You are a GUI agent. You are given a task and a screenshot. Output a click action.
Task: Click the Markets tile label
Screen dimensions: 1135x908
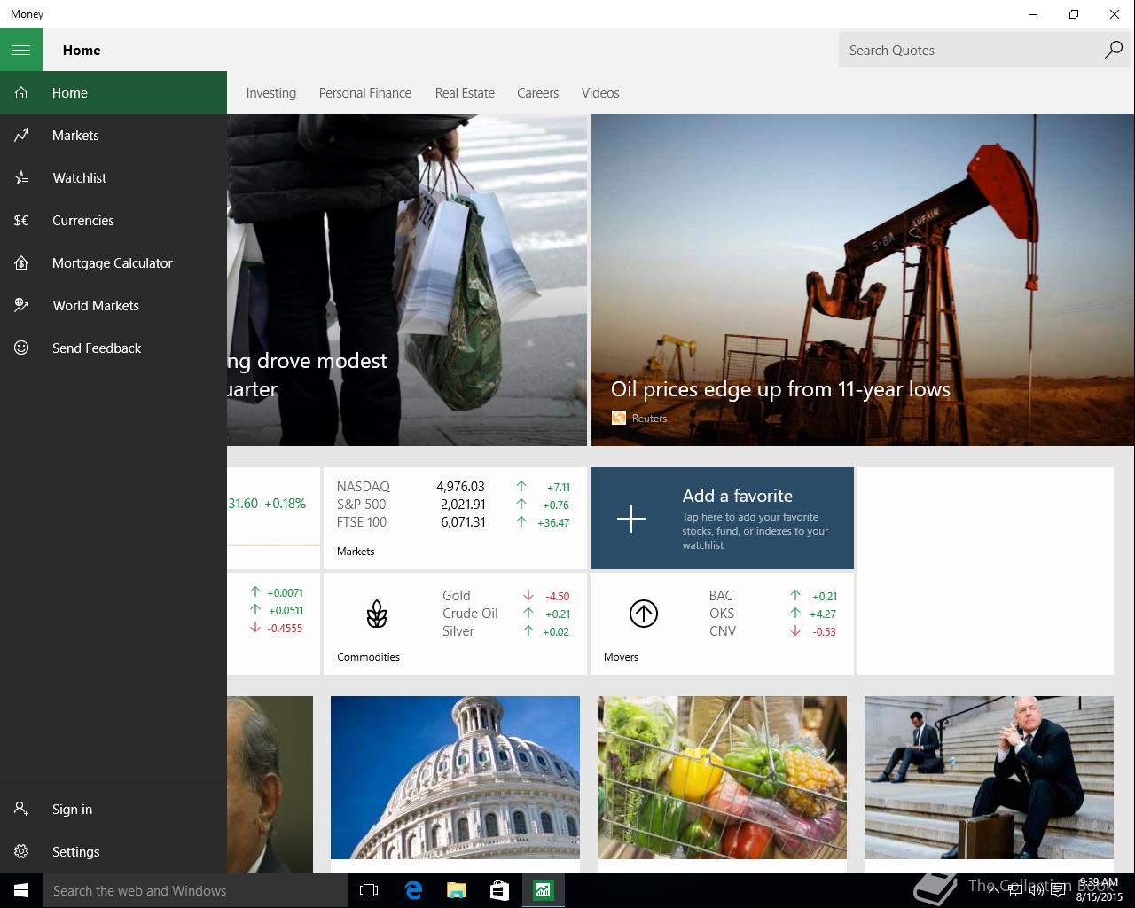click(356, 551)
